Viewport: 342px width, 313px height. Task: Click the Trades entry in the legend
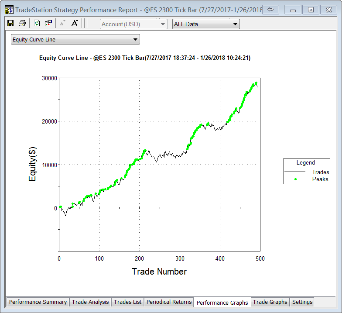[x=321, y=172]
